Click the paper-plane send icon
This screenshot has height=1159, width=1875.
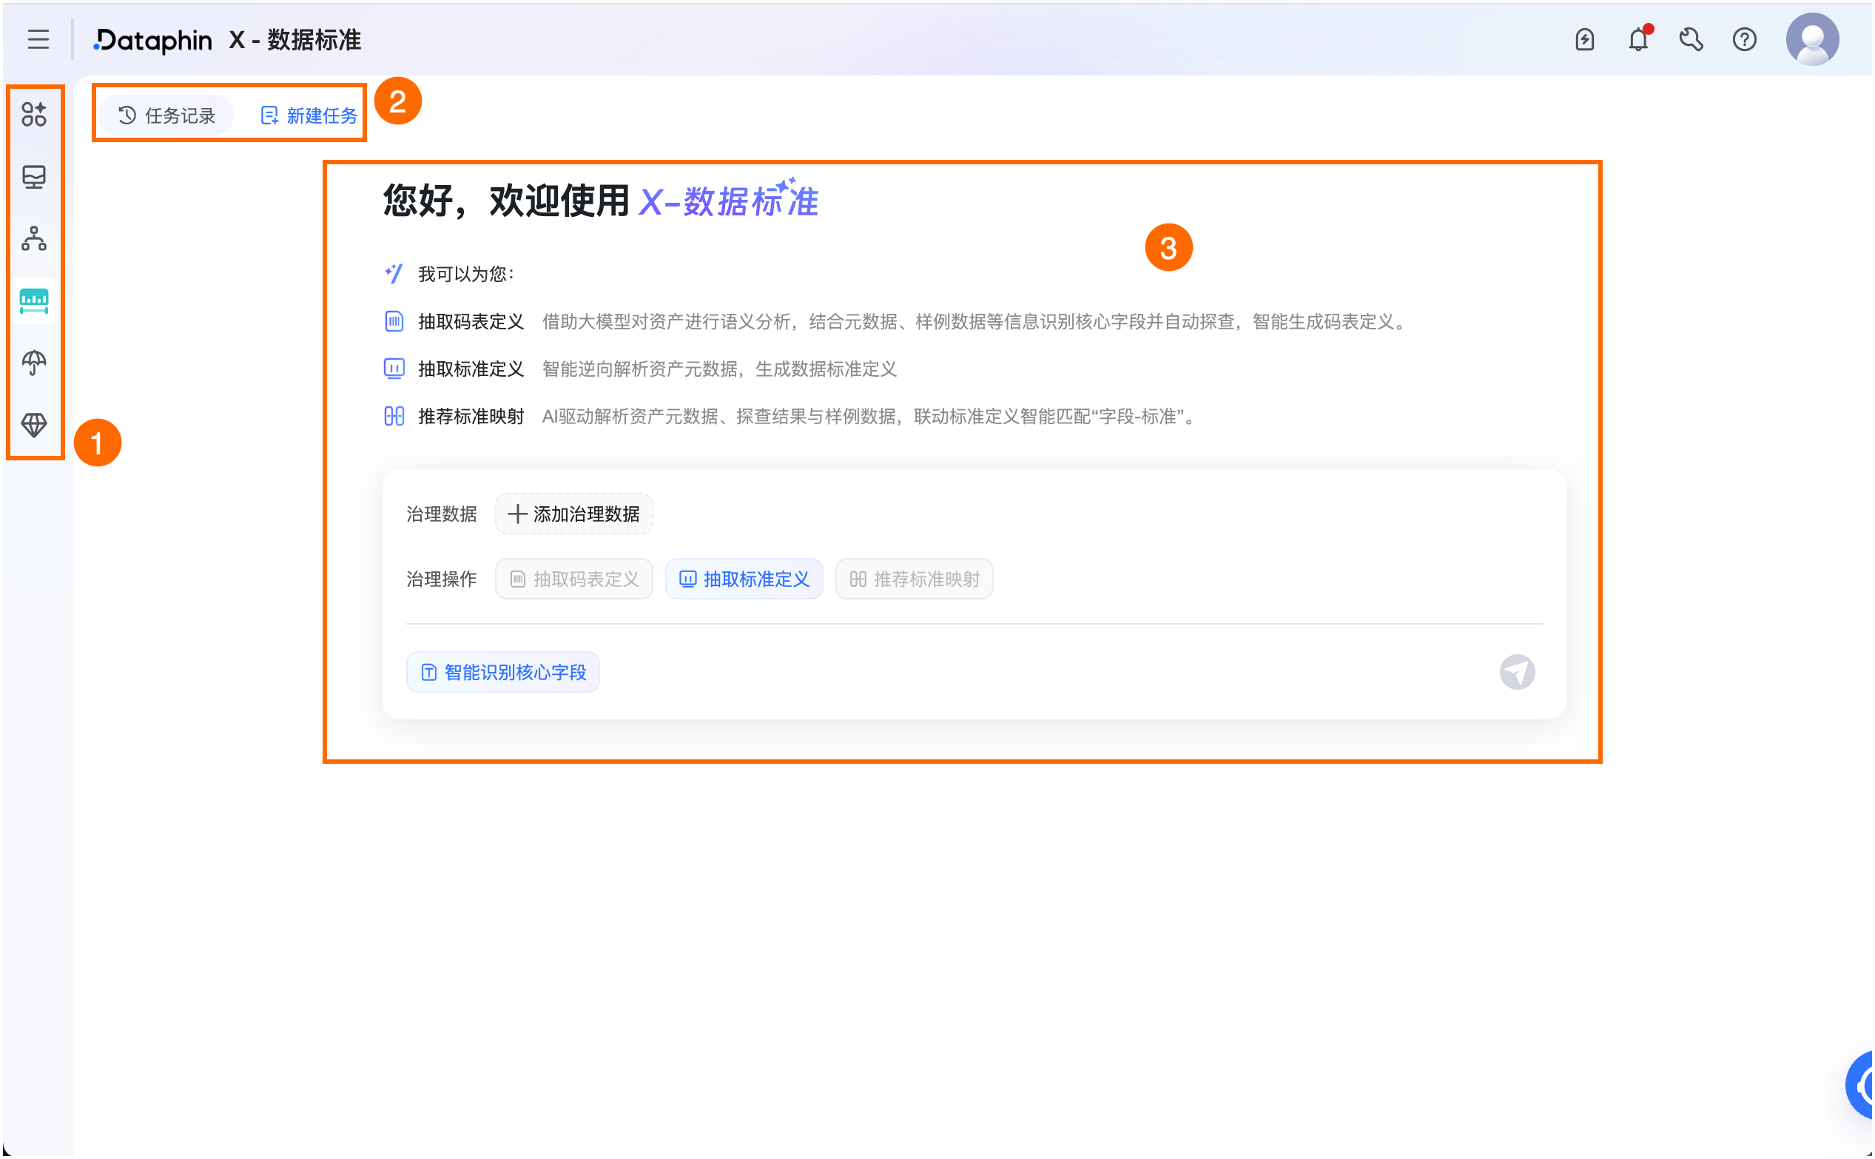(1518, 671)
